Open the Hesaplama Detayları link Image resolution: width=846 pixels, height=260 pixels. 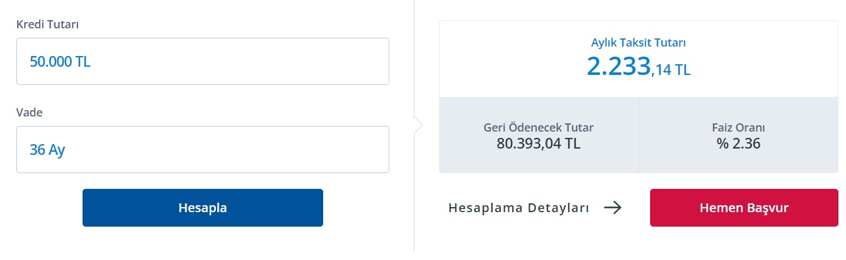pos(518,208)
